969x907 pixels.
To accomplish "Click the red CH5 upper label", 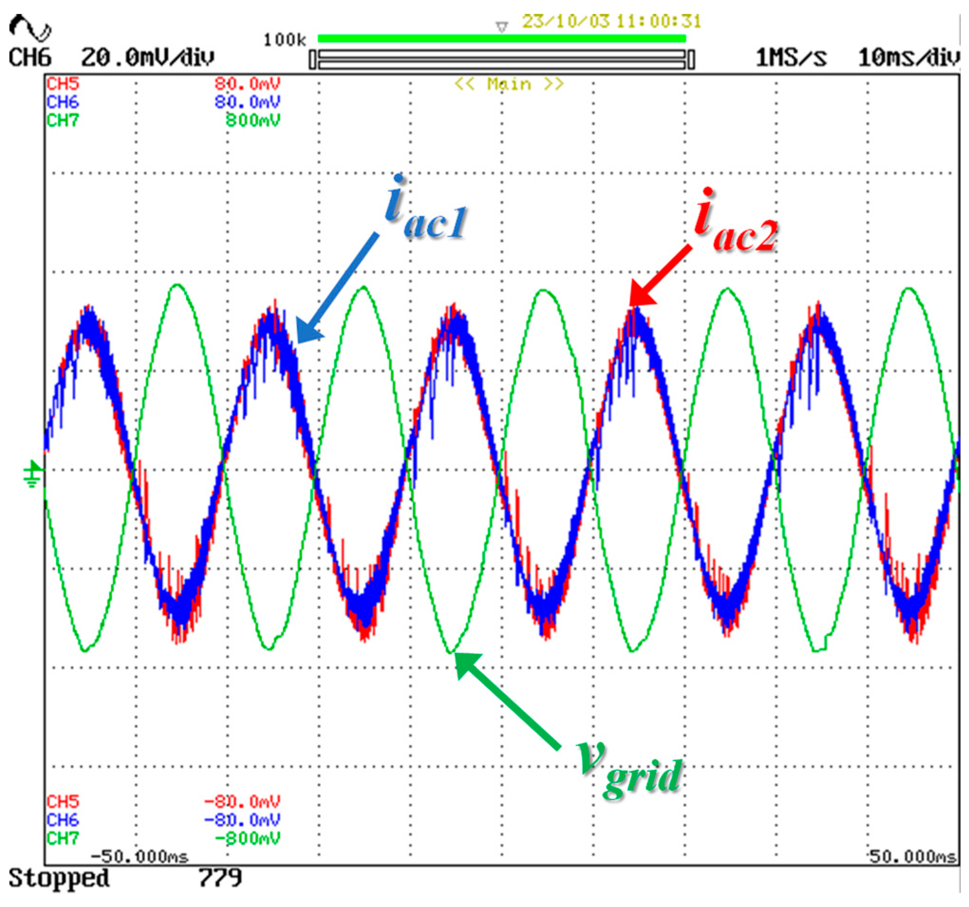I will [63, 84].
